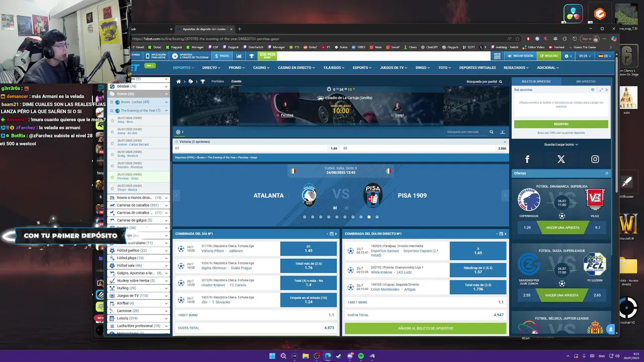Click the Búsqueda por mercado field
Image resolution: width=644 pixels, height=362 pixels.
[466, 132]
